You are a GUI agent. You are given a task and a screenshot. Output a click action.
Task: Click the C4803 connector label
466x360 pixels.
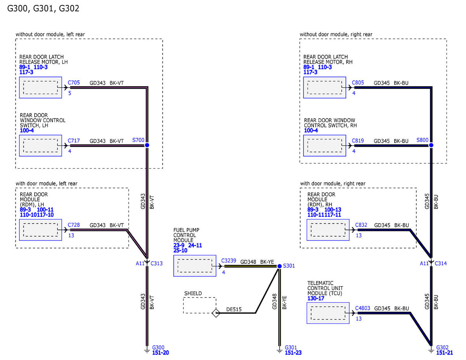tap(363, 308)
